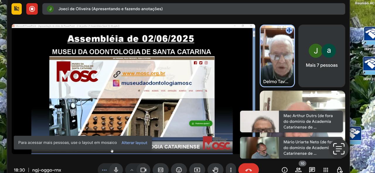This screenshot has width=375, height=173.
Task: Toggle closed captions (CC)
Action: (161, 170)
